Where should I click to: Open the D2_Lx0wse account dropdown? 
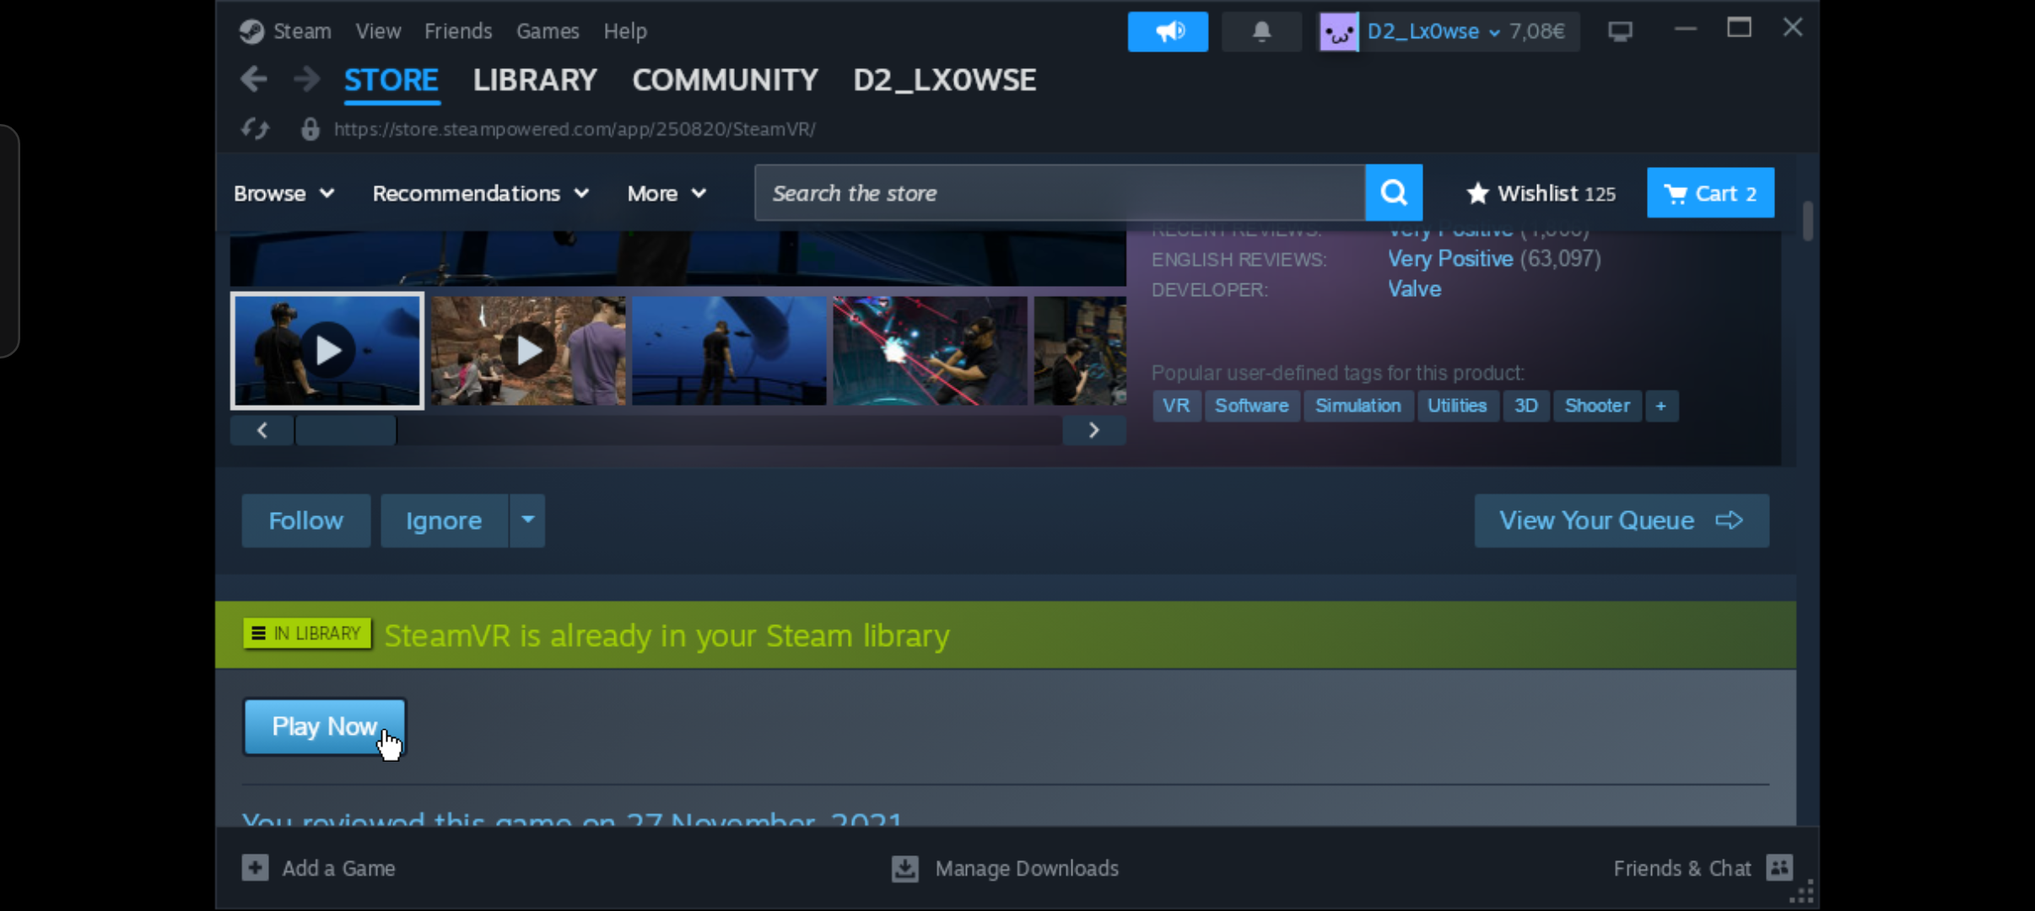pyautogui.click(x=1433, y=32)
